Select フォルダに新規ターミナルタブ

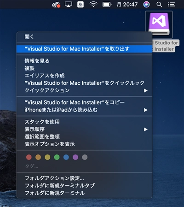[84, 186]
